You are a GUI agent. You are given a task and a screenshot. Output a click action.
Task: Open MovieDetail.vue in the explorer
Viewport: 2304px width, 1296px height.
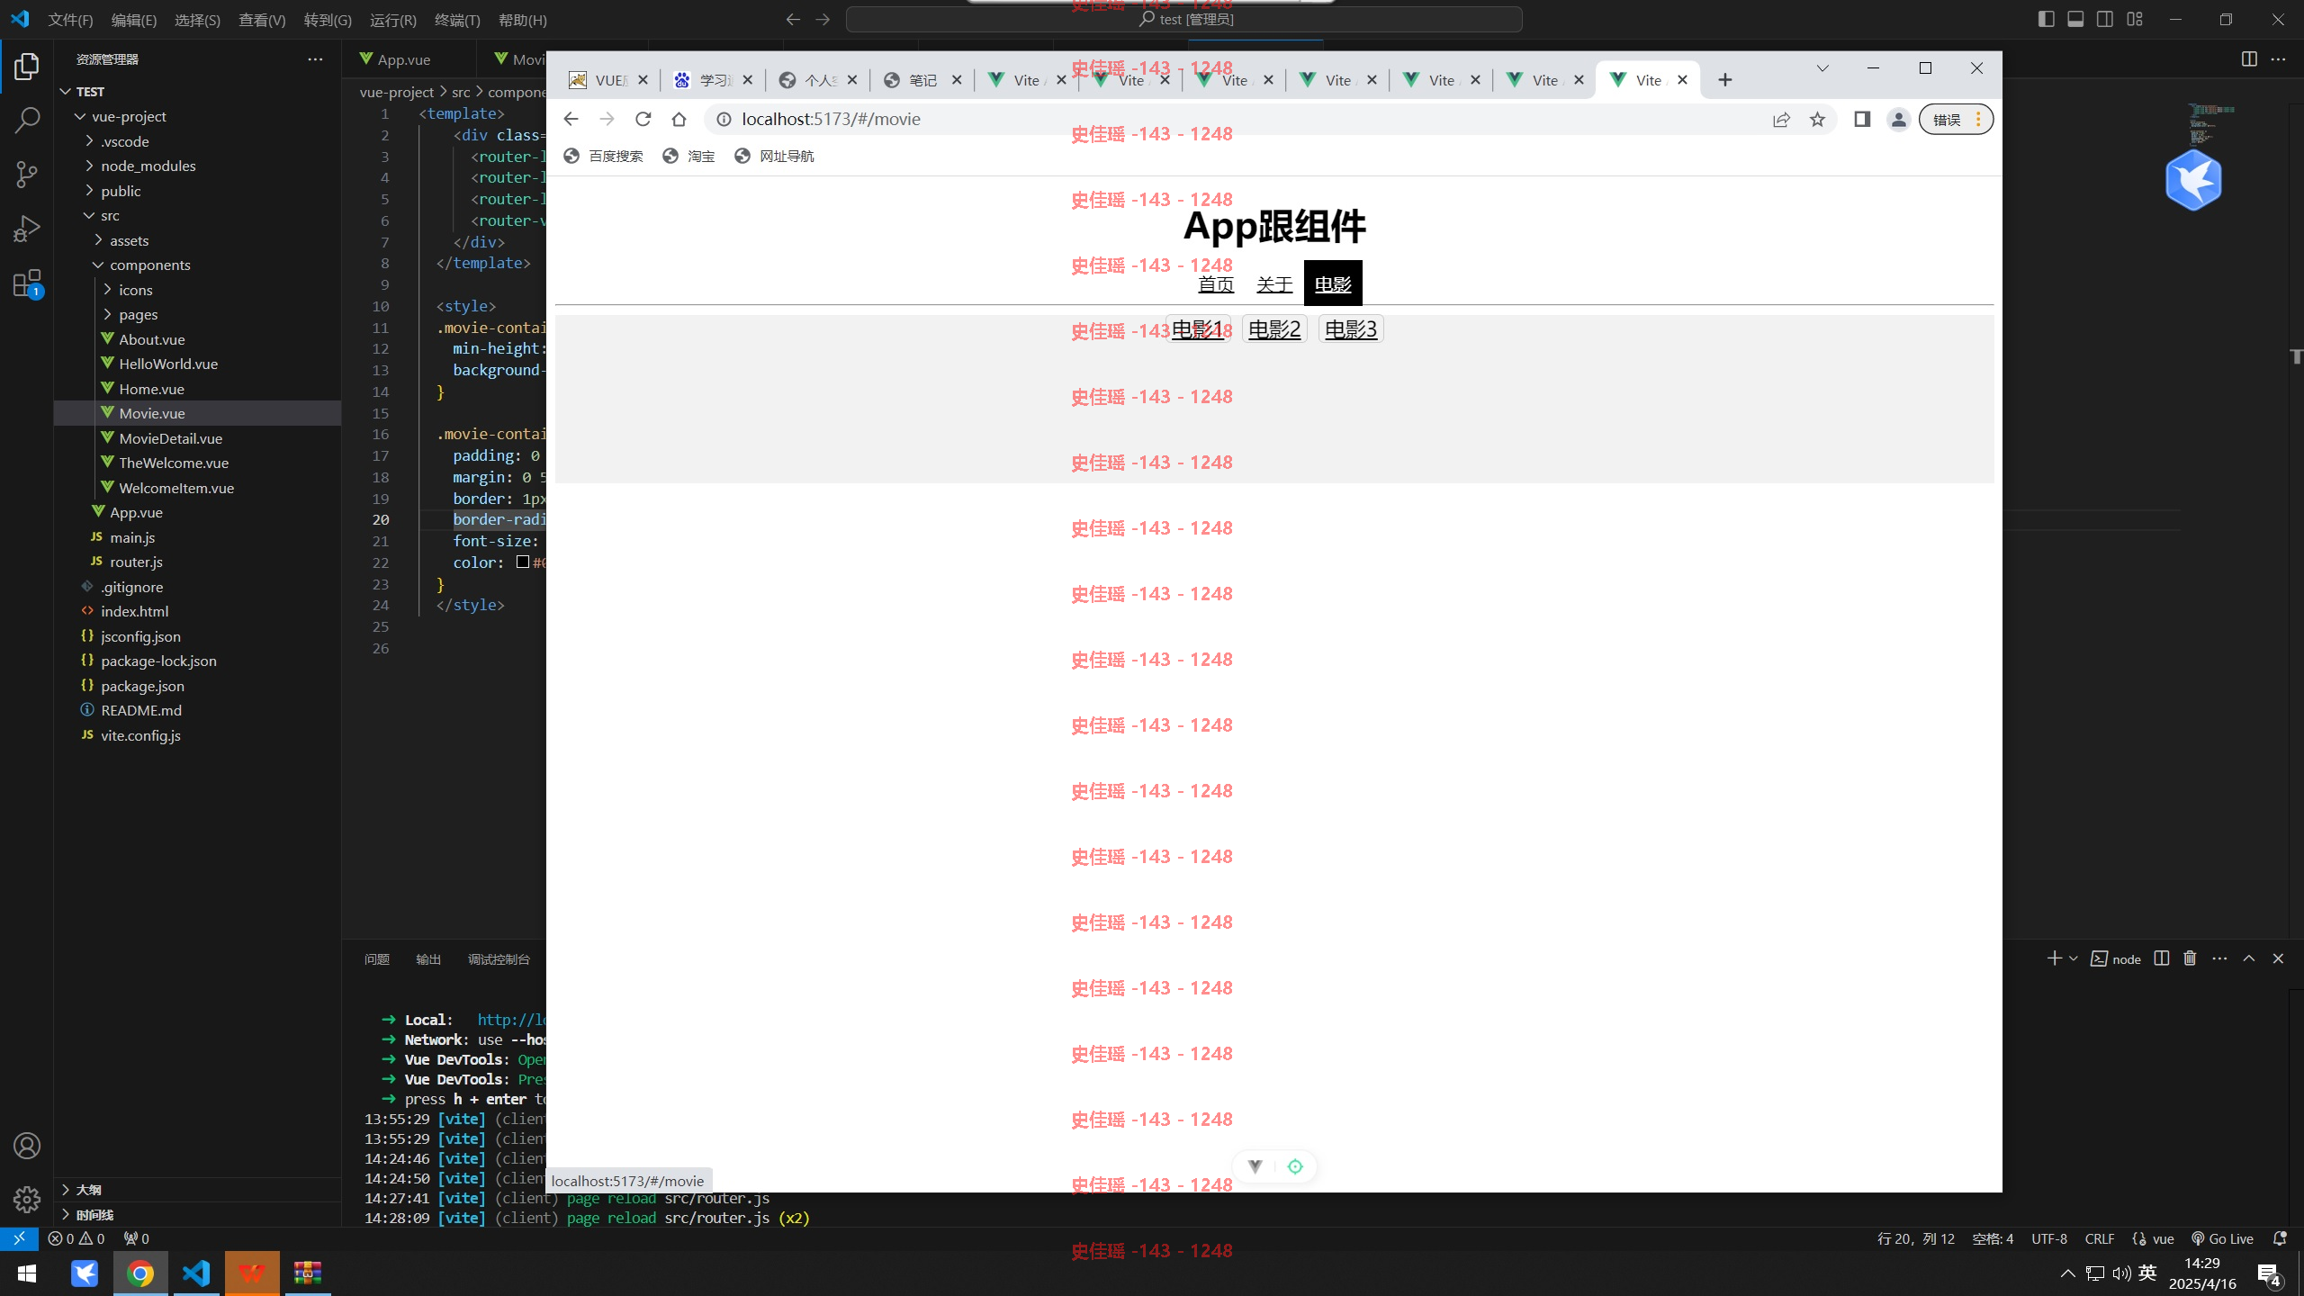click(x=170, y=438)
